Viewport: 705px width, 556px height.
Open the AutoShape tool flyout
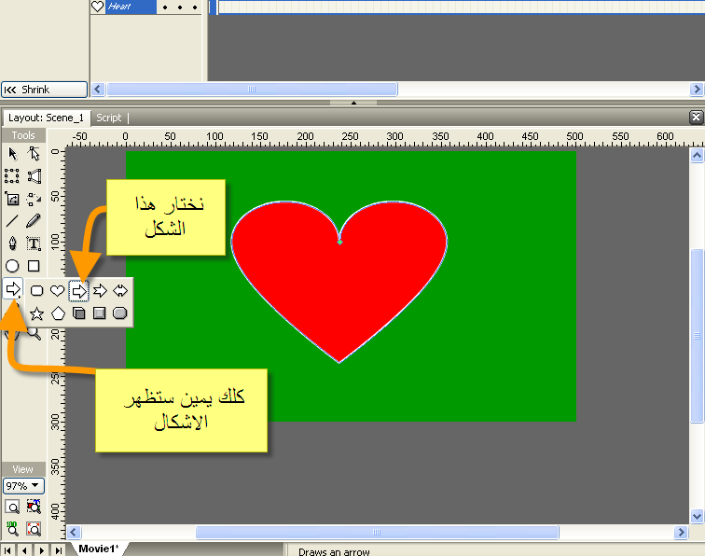click(x=13, y=289)
